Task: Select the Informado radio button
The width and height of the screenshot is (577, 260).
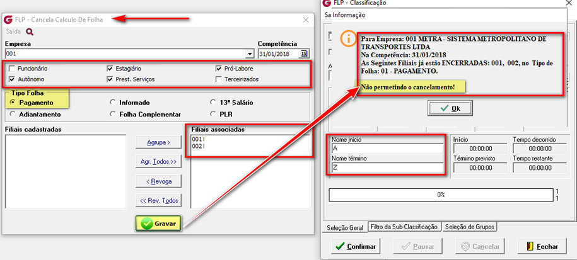Action: pyautogui.click(x=114, y=103)
